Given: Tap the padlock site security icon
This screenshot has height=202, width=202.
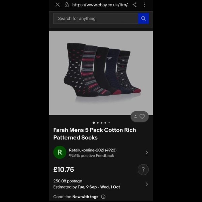Looking at the screenshot, I should (x=66, y=5).
